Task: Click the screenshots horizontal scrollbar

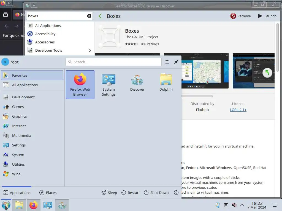Action: click(197, 96)
